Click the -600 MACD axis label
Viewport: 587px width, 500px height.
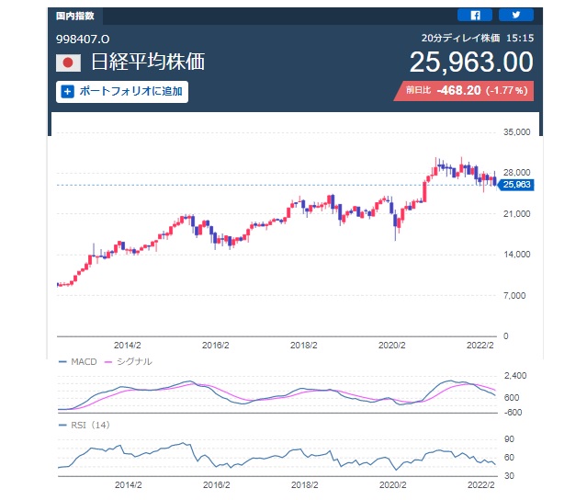click(513, 413)
